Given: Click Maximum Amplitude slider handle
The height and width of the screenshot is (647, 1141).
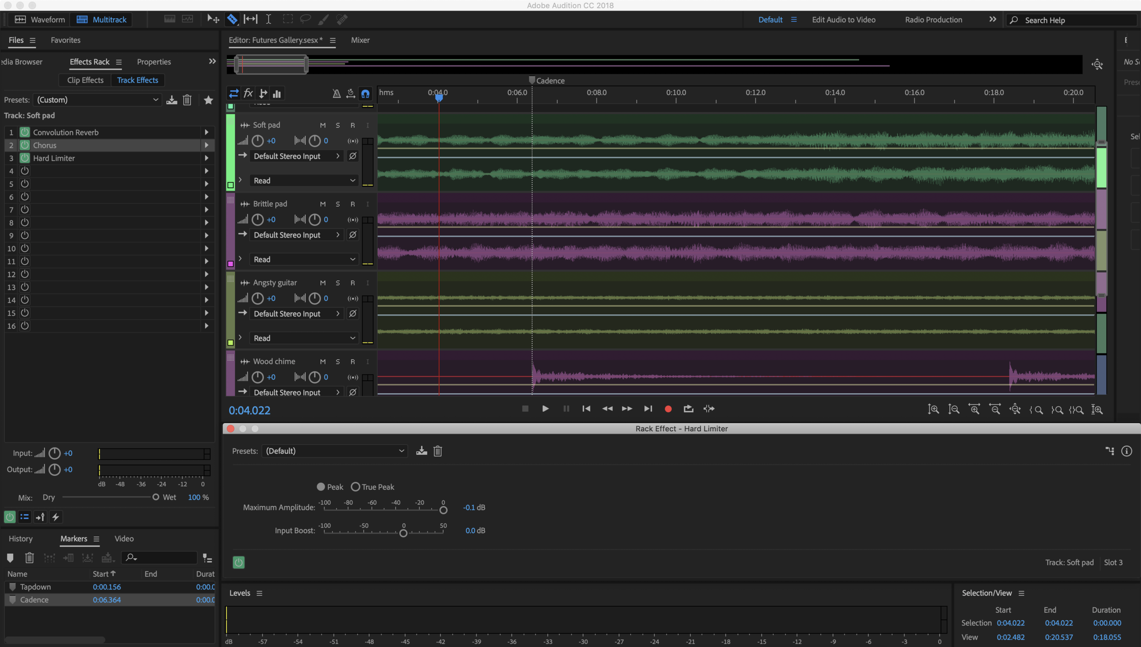Looking at the screenshot, I should [443, 510].
